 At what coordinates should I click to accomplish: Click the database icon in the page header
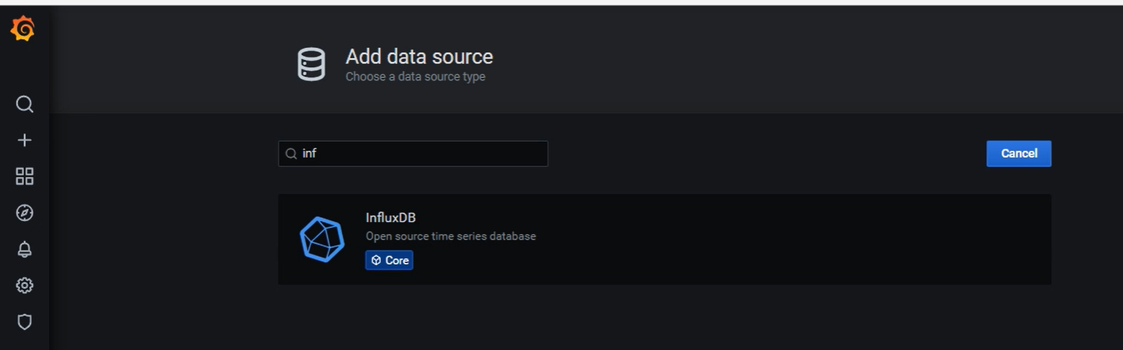(311, 64)
